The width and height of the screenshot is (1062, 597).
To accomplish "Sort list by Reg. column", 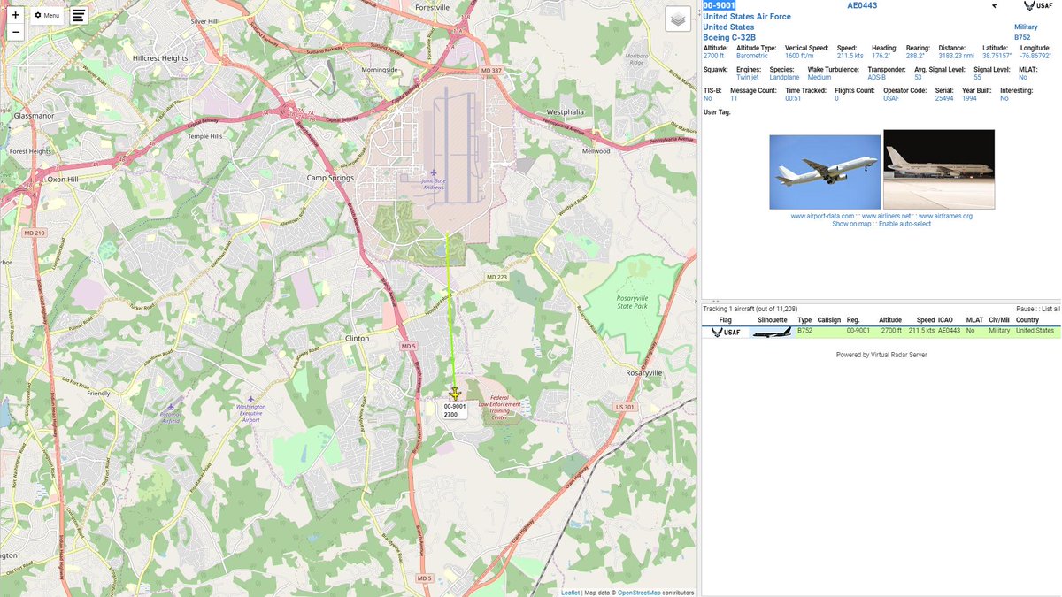I will [x=853, y=320].
